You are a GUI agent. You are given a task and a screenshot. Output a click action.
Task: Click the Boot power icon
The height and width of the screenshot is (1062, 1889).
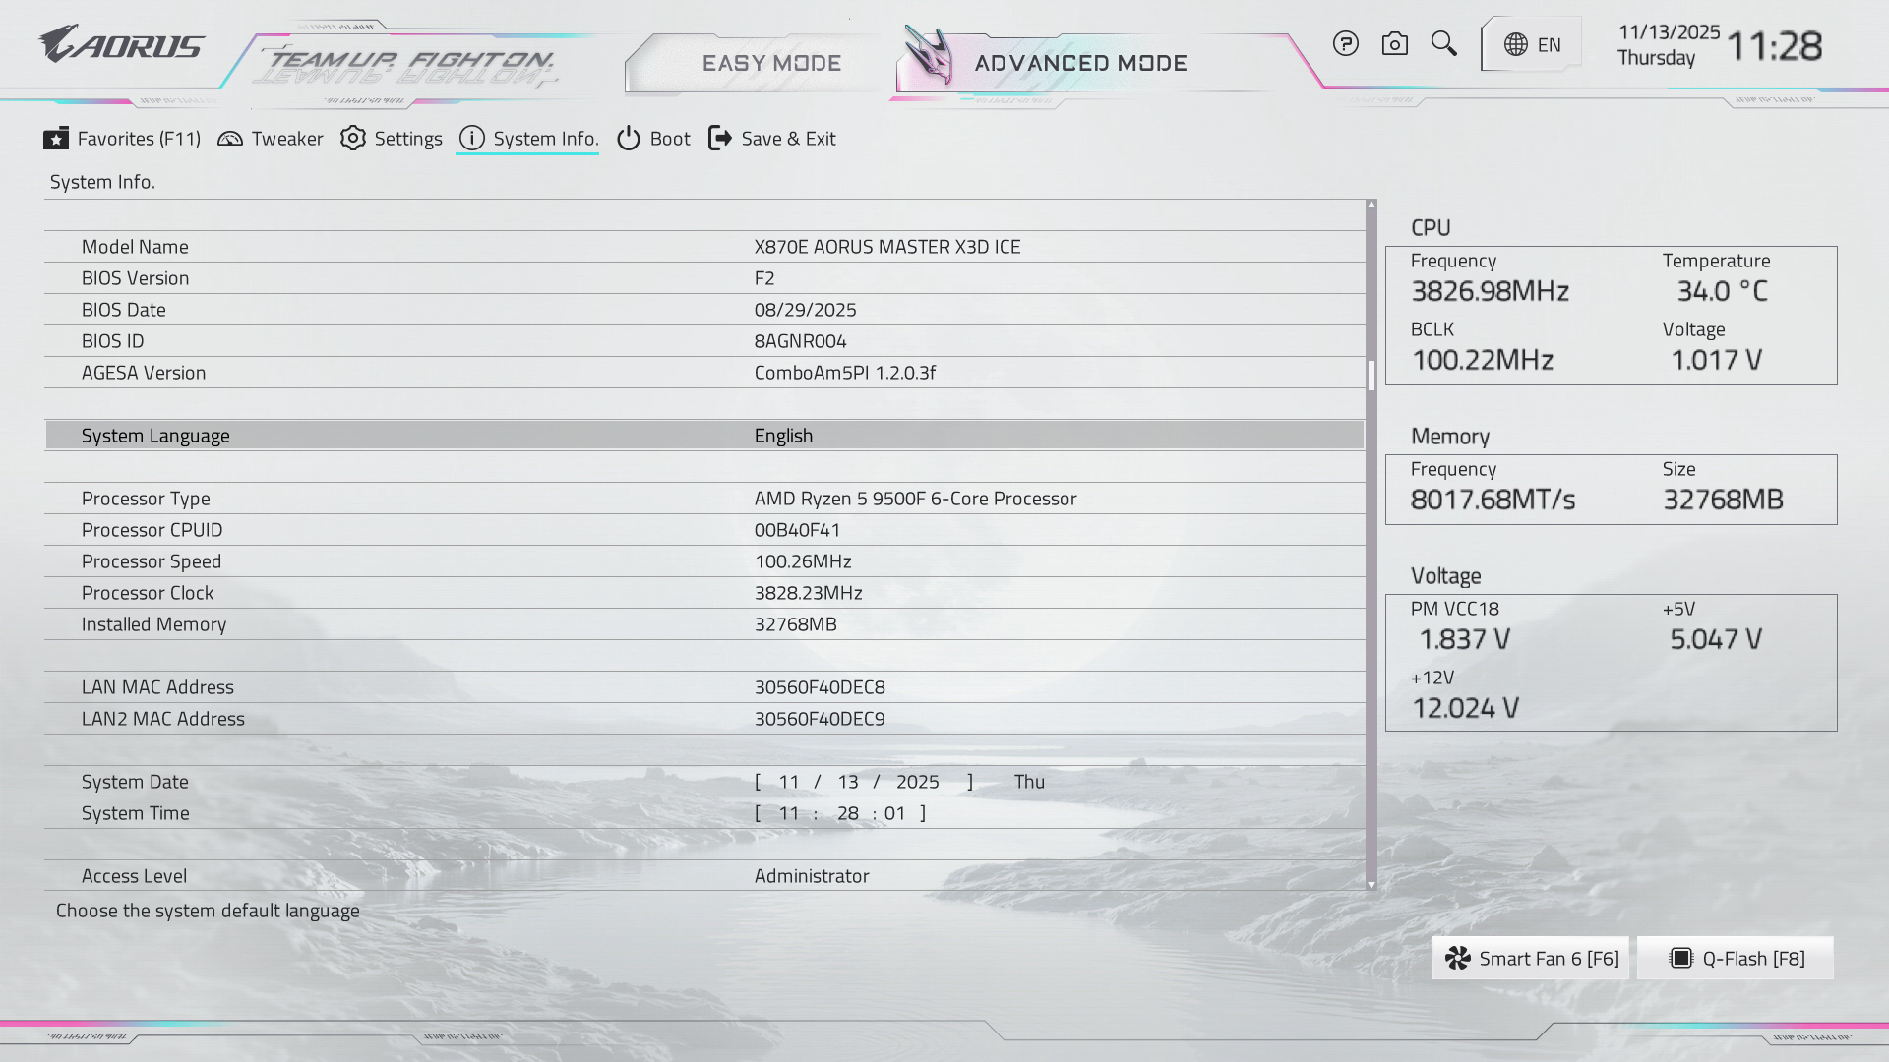[629, 139]
